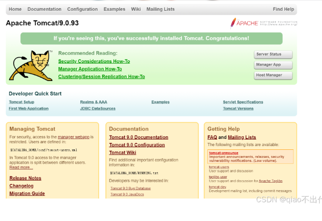Image resolution: width=322 pixels, height=221 pixels.
Task: Open Clustering/Session Replication How-To link
Action: [102, 76]
